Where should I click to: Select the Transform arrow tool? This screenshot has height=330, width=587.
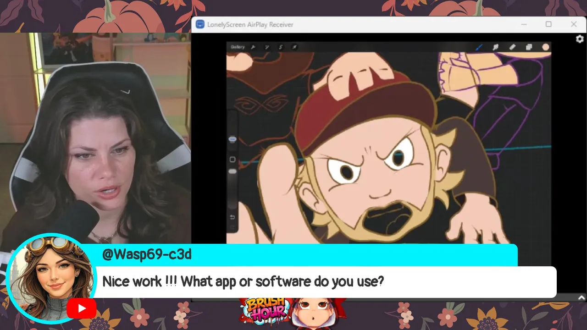pyautogui.click(x=294, y=47)
